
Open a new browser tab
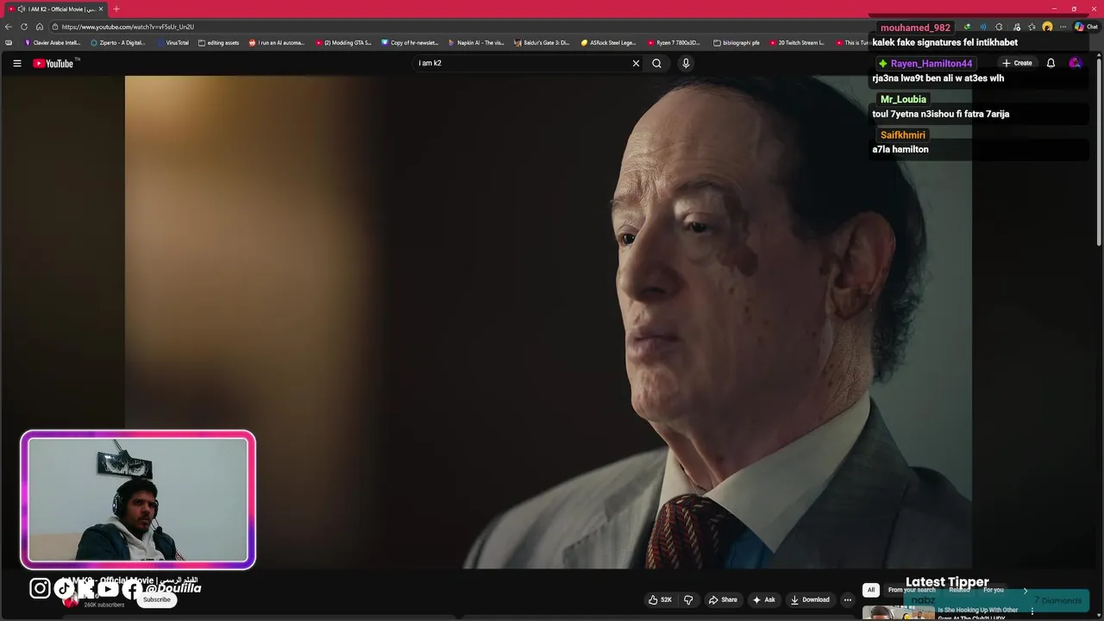coord(116,9)
